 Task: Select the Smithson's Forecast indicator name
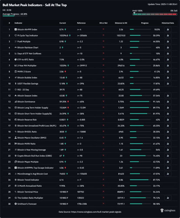[x=27, y=204]
